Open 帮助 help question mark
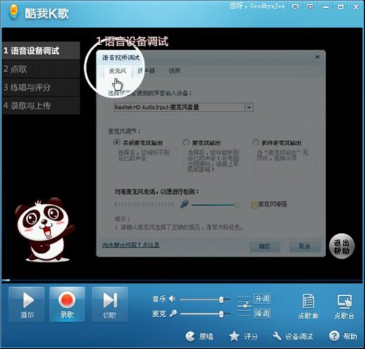 pyautogui.click(x=343, y=337)
